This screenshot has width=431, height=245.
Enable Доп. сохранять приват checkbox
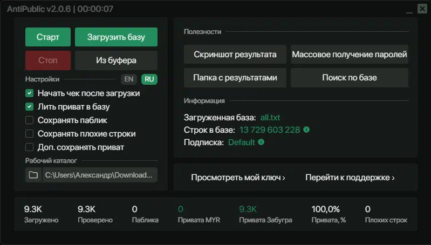click(x=30, y=147)
